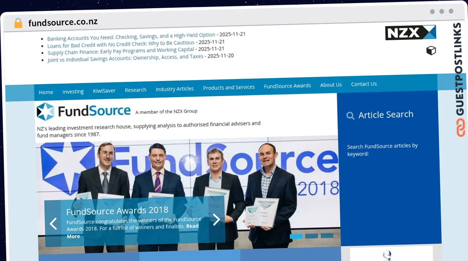Open the KiwiSaver menu

104,91
